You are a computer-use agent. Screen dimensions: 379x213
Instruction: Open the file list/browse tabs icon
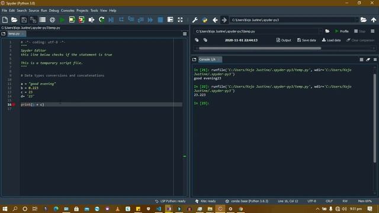tap(43, 20)
